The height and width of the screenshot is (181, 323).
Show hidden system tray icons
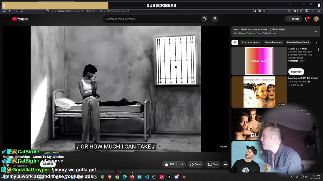point(291,177)
